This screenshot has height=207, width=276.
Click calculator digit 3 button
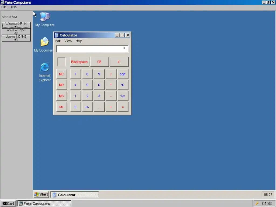coord(99,96)
